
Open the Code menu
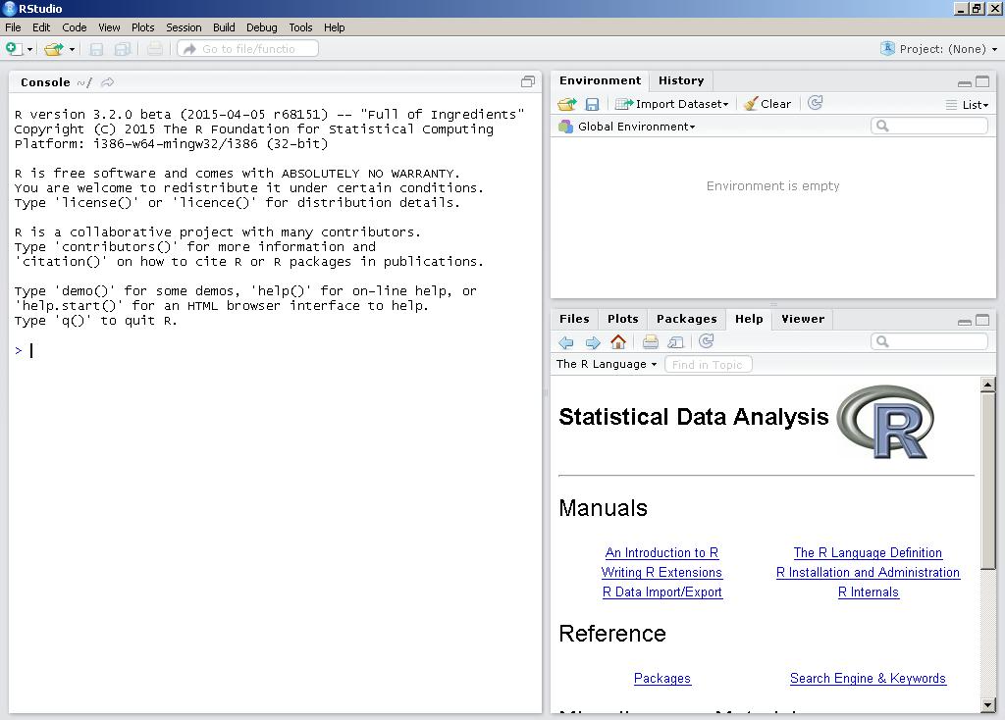click(75, 27)
